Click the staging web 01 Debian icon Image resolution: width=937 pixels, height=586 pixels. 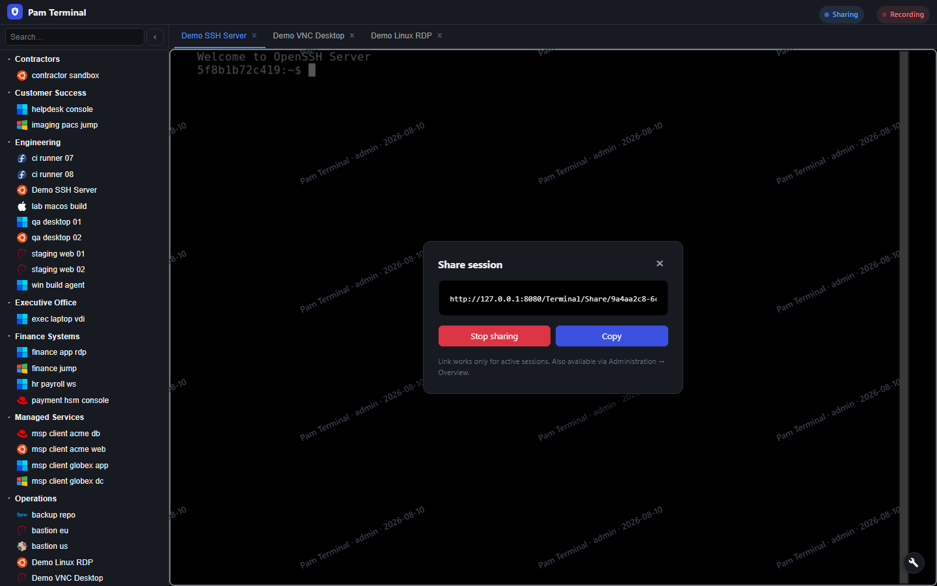pyautogui.click(x=22, y=254)
